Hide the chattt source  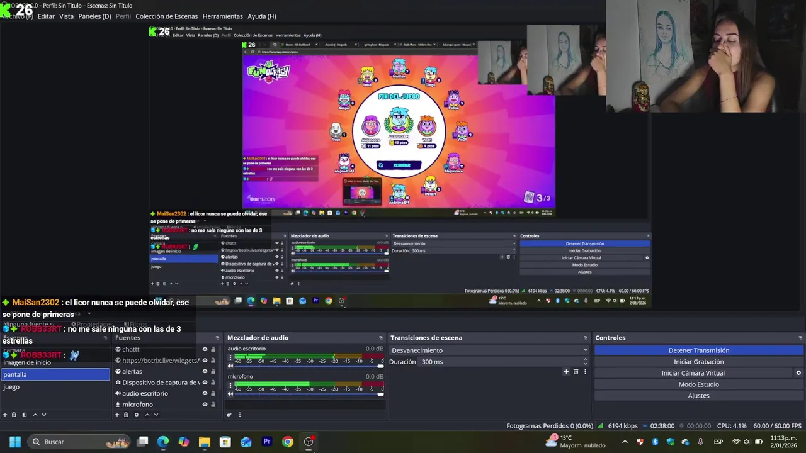click(x=205, y=349)
